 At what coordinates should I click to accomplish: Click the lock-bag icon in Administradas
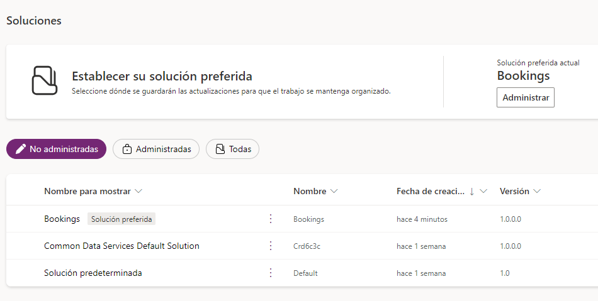point(127,149)
